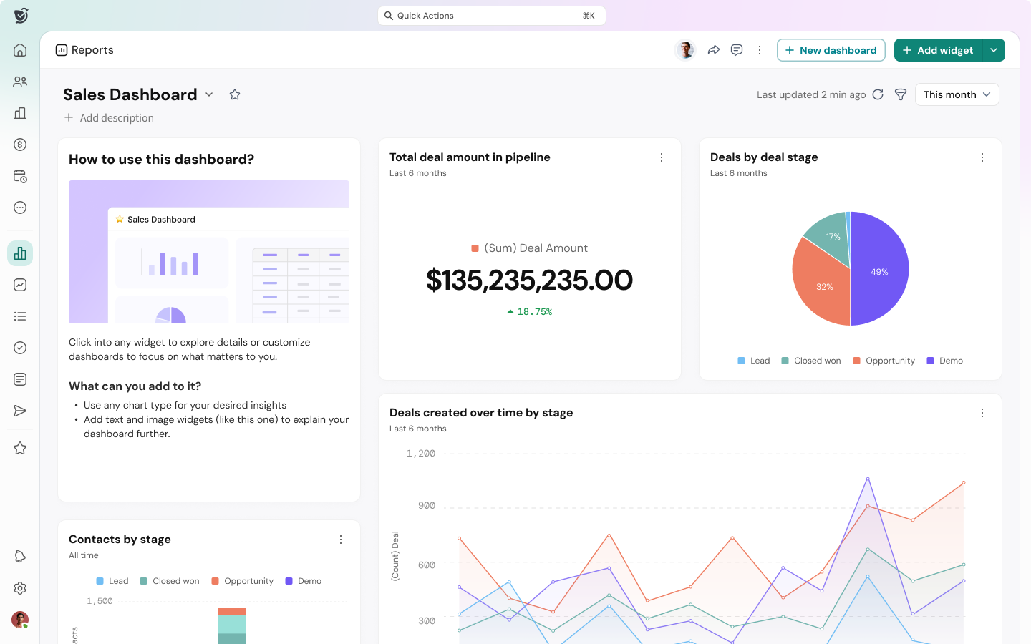Click the Sales Dashboard preview image thumbnail
The height and width of the screenshot is (644, 1031).
pyautogui.click(x=209, y=252)
